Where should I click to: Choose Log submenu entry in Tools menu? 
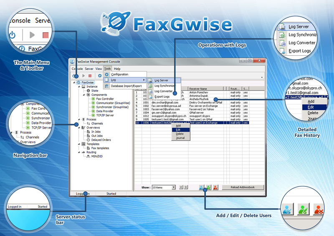coord(125,80)
